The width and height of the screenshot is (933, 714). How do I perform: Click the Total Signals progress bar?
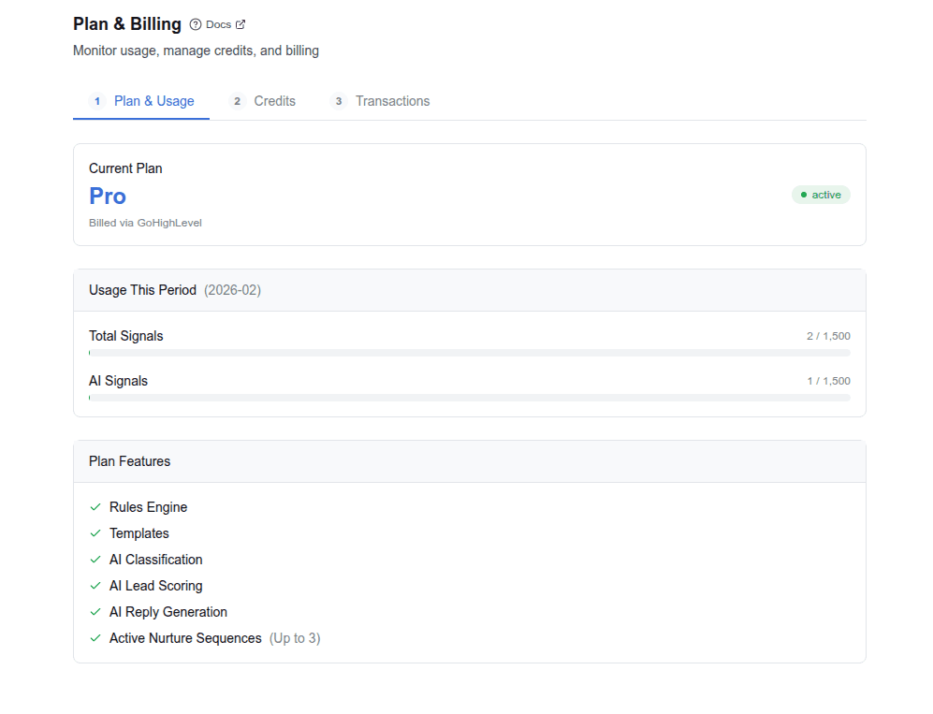469,353
